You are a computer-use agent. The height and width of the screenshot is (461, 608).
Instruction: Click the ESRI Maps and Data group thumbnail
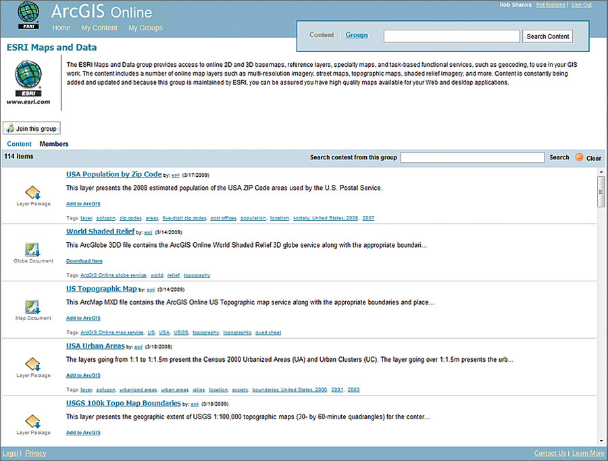(x=28, y=82)
